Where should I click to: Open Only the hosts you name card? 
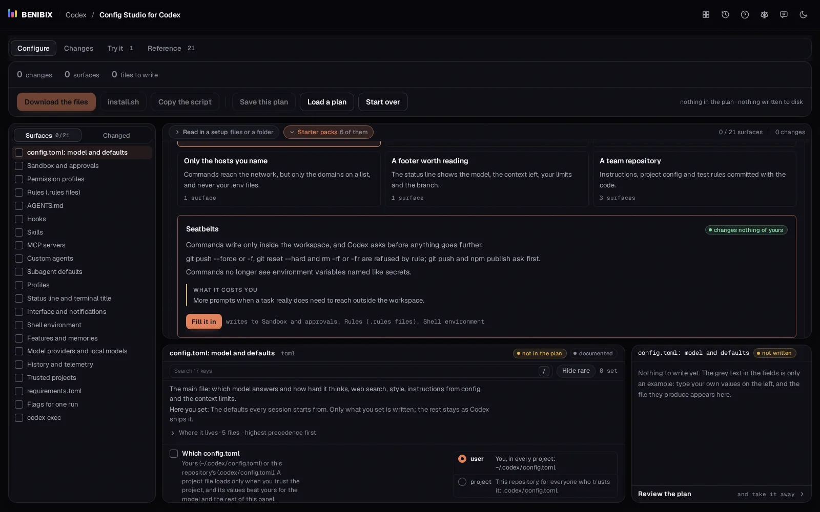coord(279,179)
